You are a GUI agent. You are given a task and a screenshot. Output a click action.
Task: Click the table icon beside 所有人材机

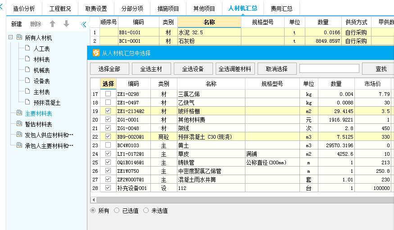19,37
